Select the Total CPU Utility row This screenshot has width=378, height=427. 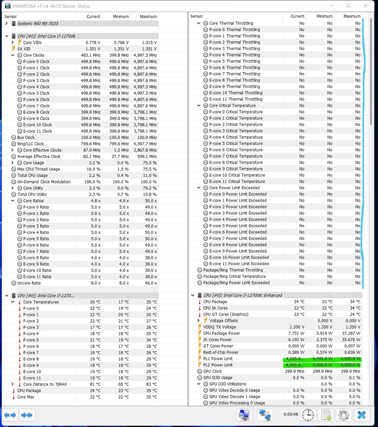[x=81, y=194]
